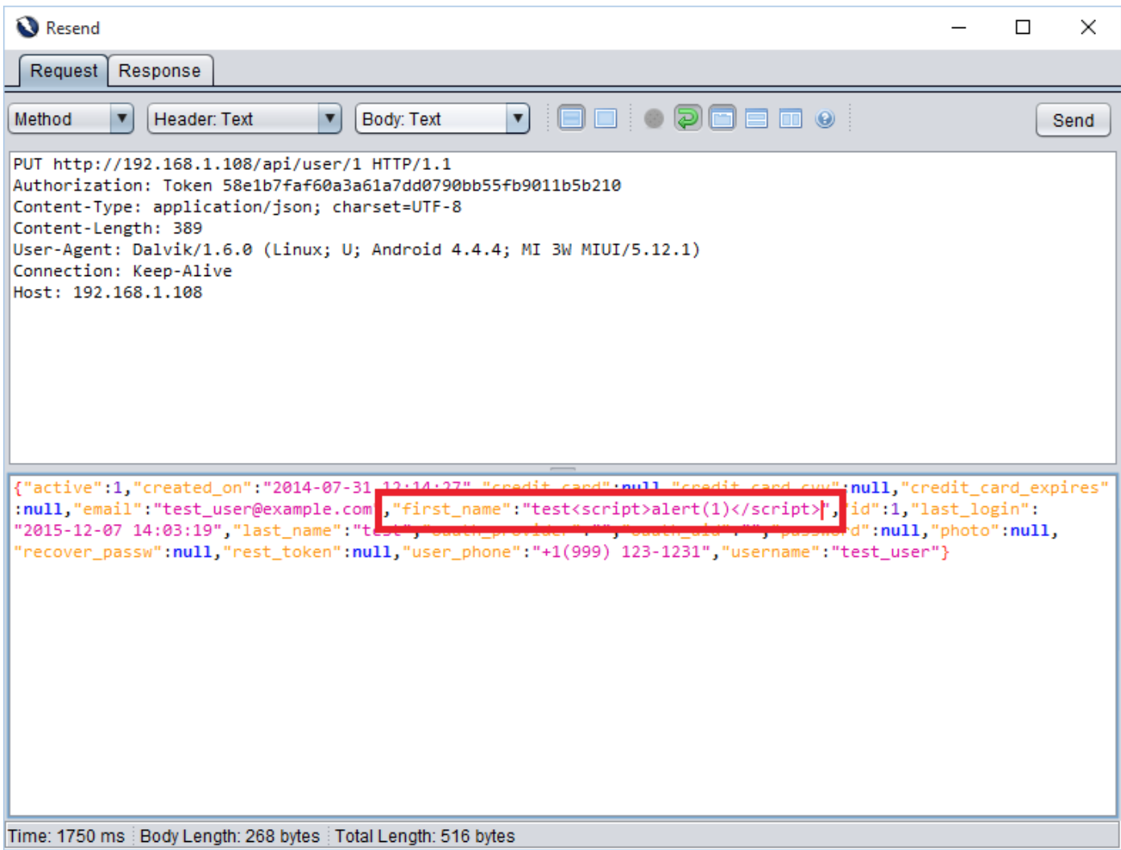The width and height of the screenshot is (1121, 850).
Task: Open help via the blue question mark icon
Action: [825, 119]
